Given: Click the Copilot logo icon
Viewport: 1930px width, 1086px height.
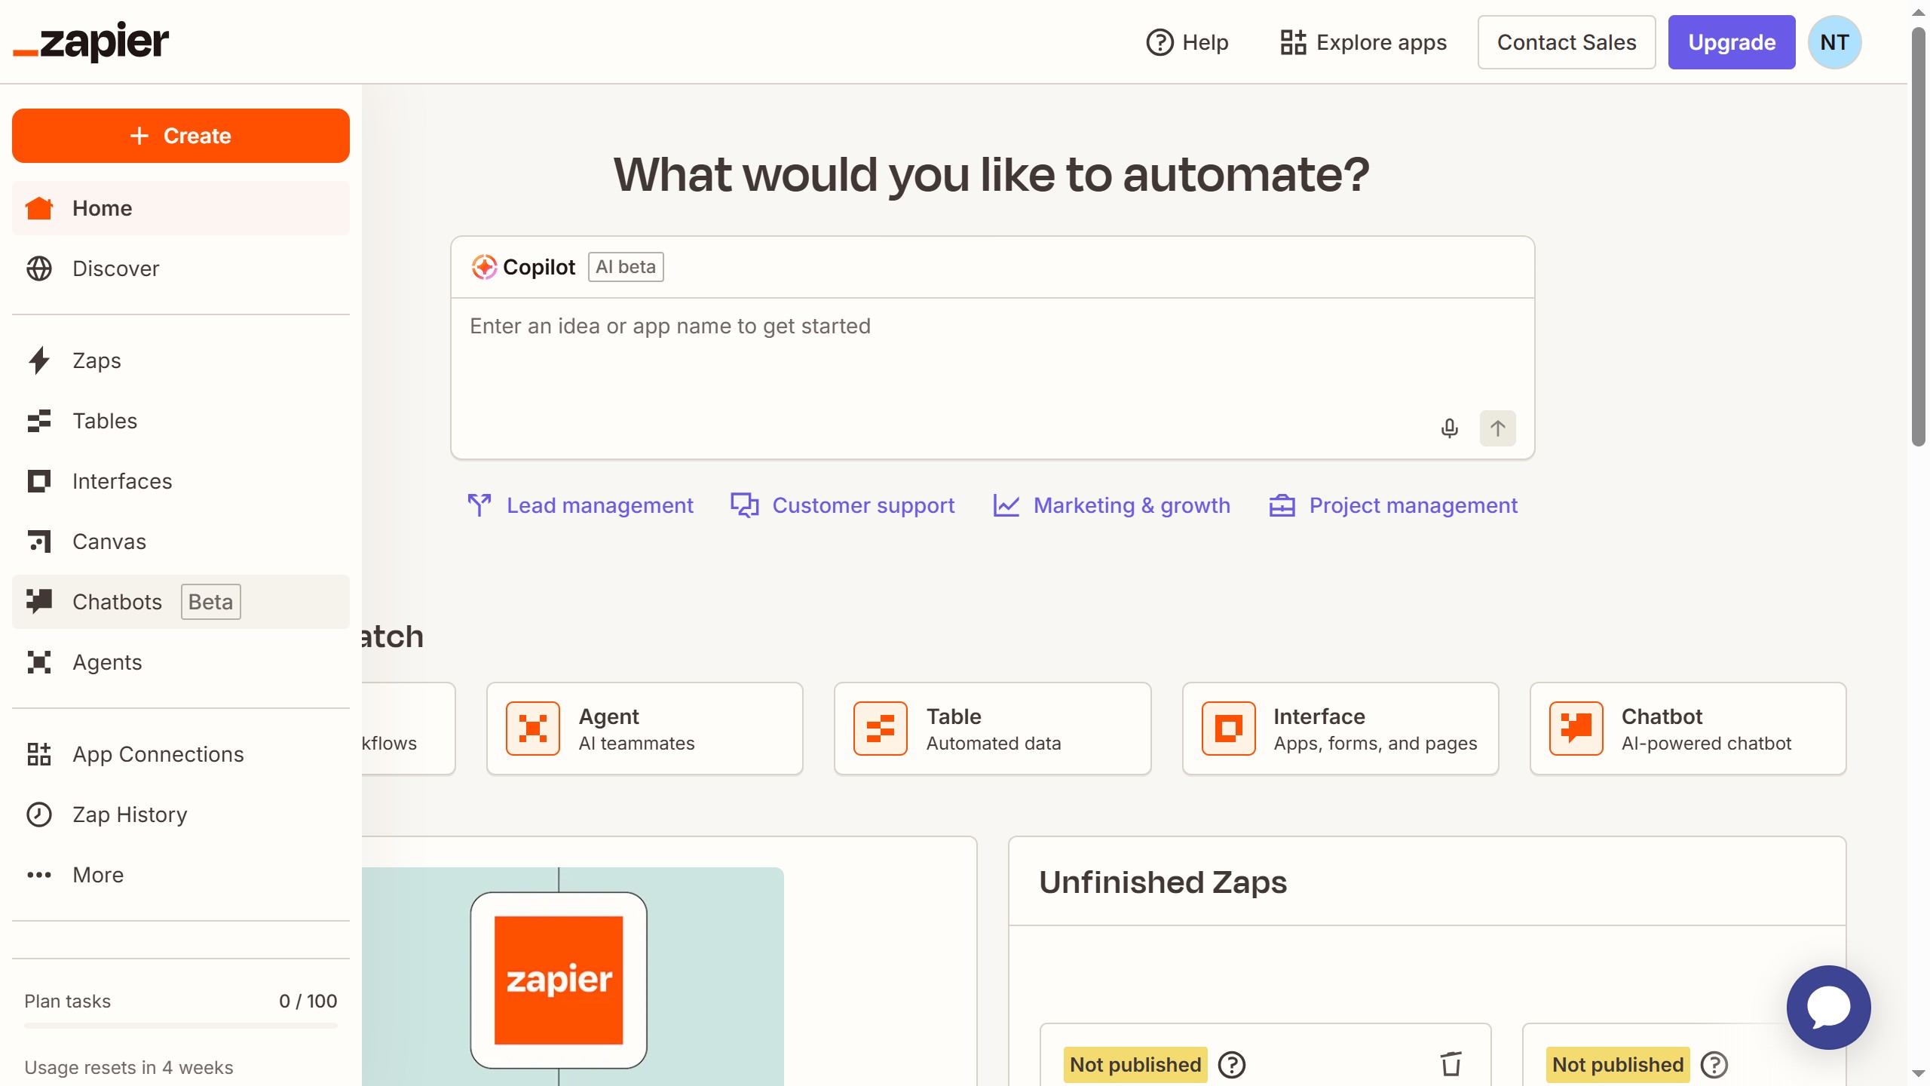Looking at the screenshot, I should [x=484, y=267].
